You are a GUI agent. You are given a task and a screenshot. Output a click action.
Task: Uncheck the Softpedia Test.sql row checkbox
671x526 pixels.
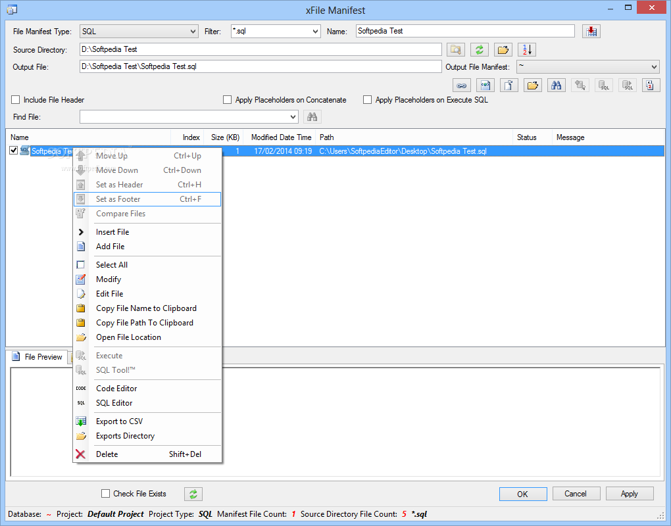pos(13,151)
